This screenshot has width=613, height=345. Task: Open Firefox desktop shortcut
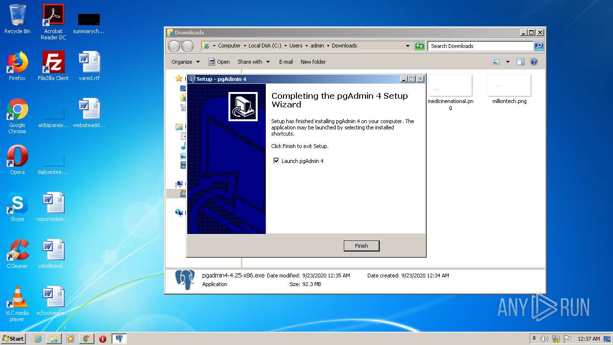[x=17, y=66]
